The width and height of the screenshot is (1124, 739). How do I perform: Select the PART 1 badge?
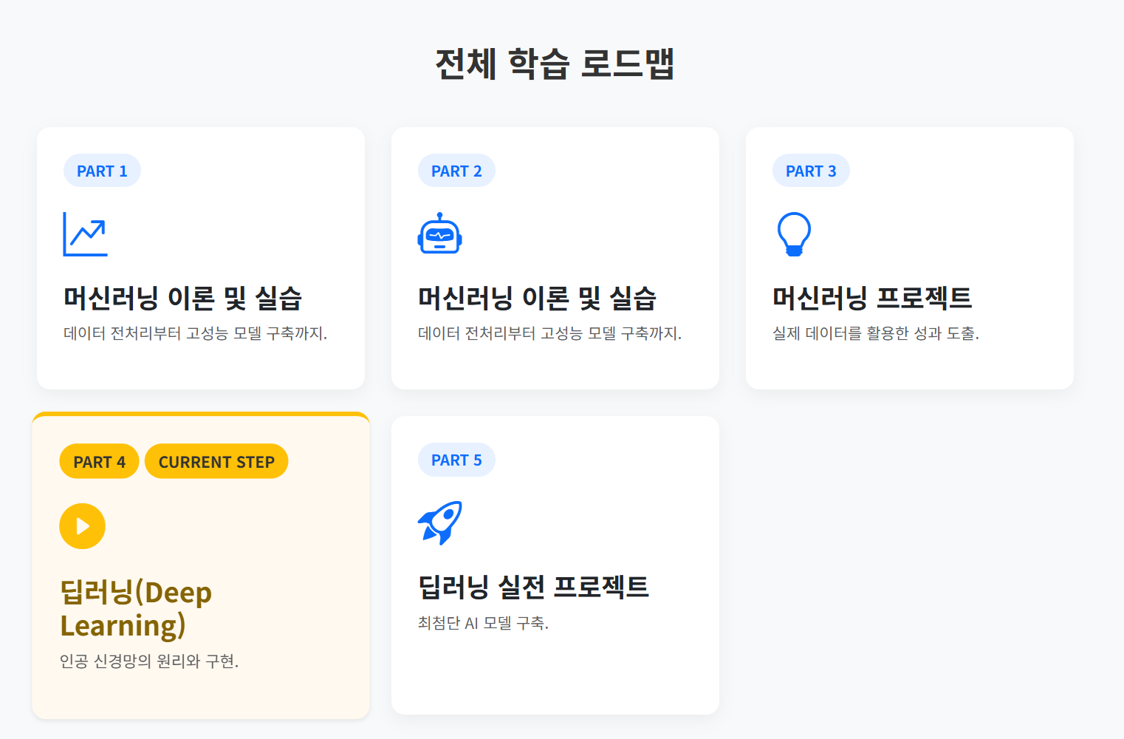pyautogui.click(x=102, y=170)
